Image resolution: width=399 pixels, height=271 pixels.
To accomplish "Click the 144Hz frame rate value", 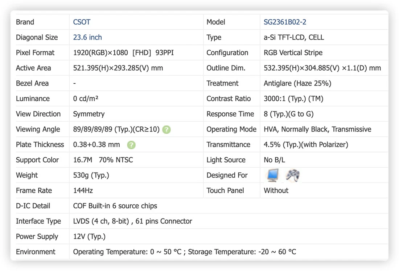I will 83,191.
